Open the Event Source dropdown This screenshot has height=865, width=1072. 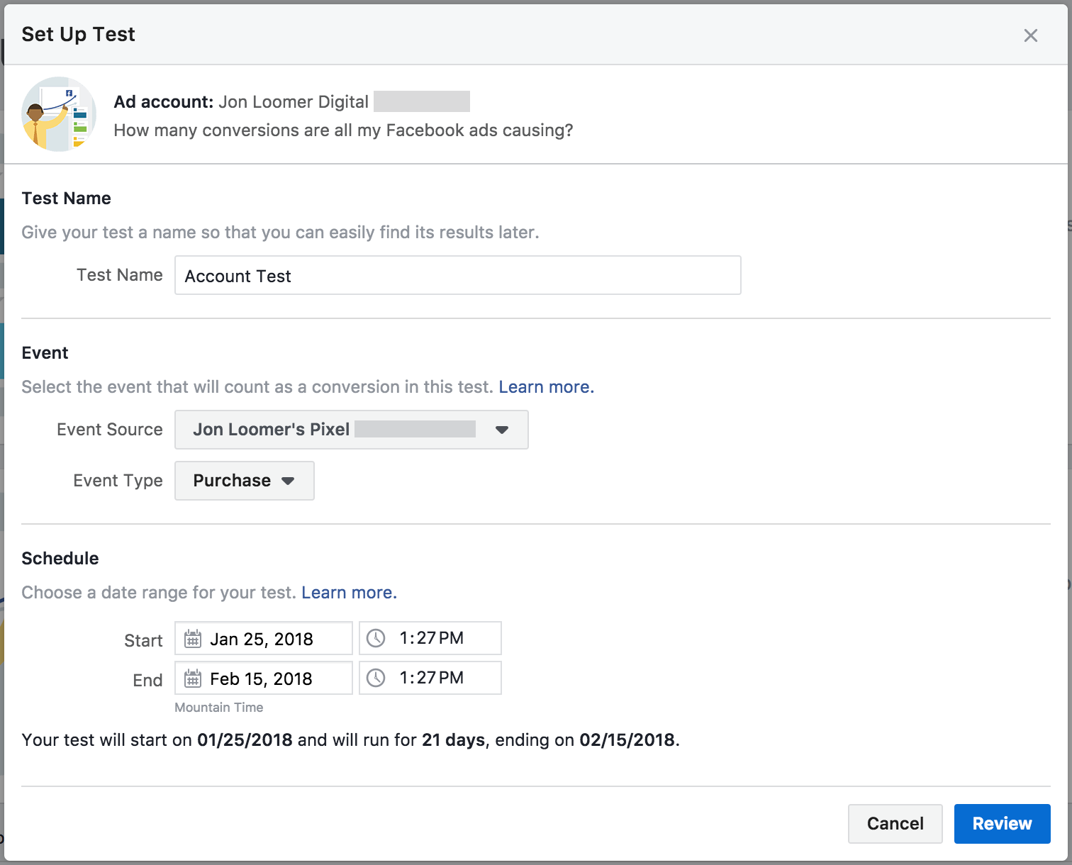tap(352, 430)
